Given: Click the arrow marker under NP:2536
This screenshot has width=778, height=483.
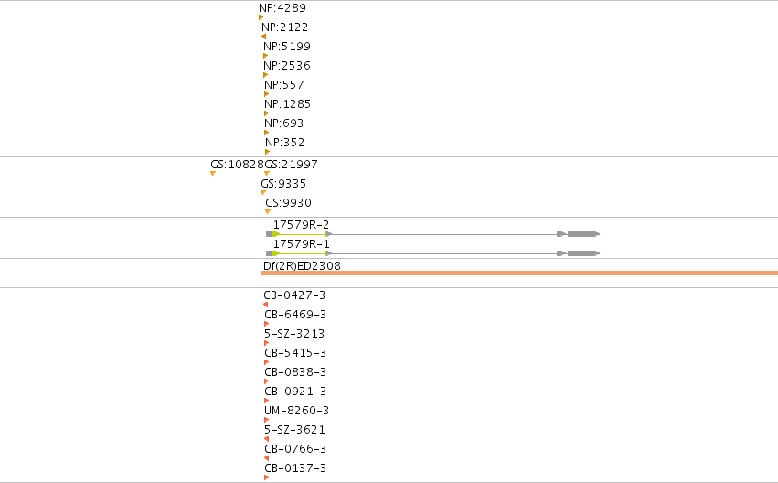Looking at the screenshot, I should pos(265,75).
